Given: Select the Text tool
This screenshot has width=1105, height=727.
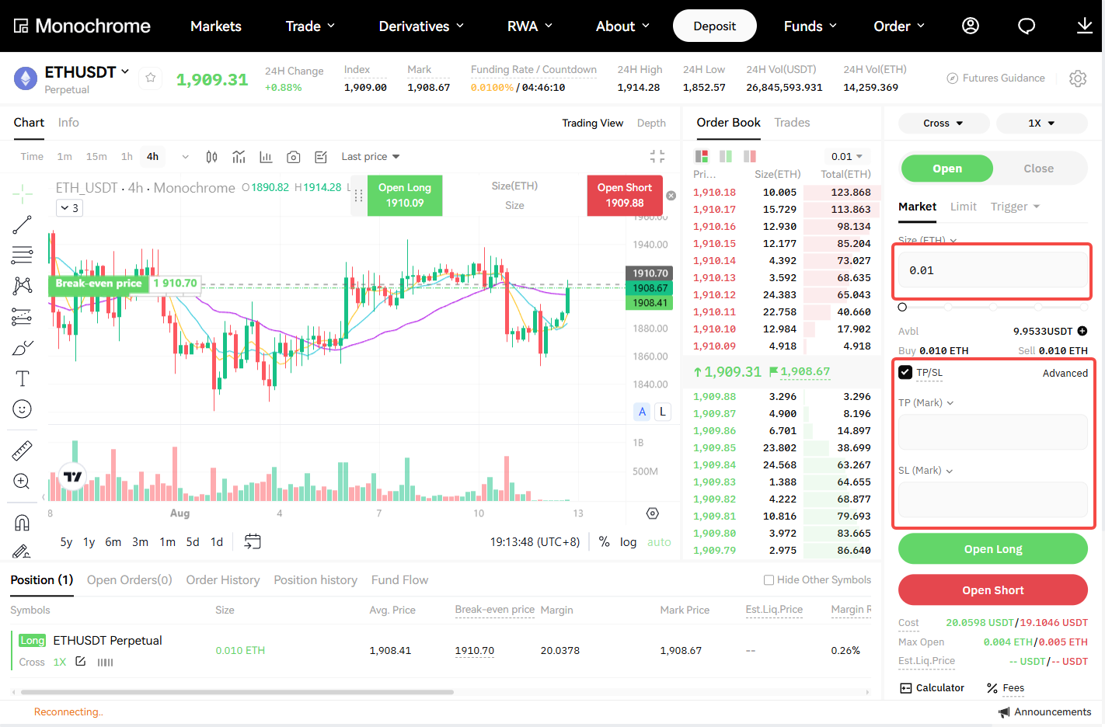Looking at the screenshot, I should tap(23, 378).
